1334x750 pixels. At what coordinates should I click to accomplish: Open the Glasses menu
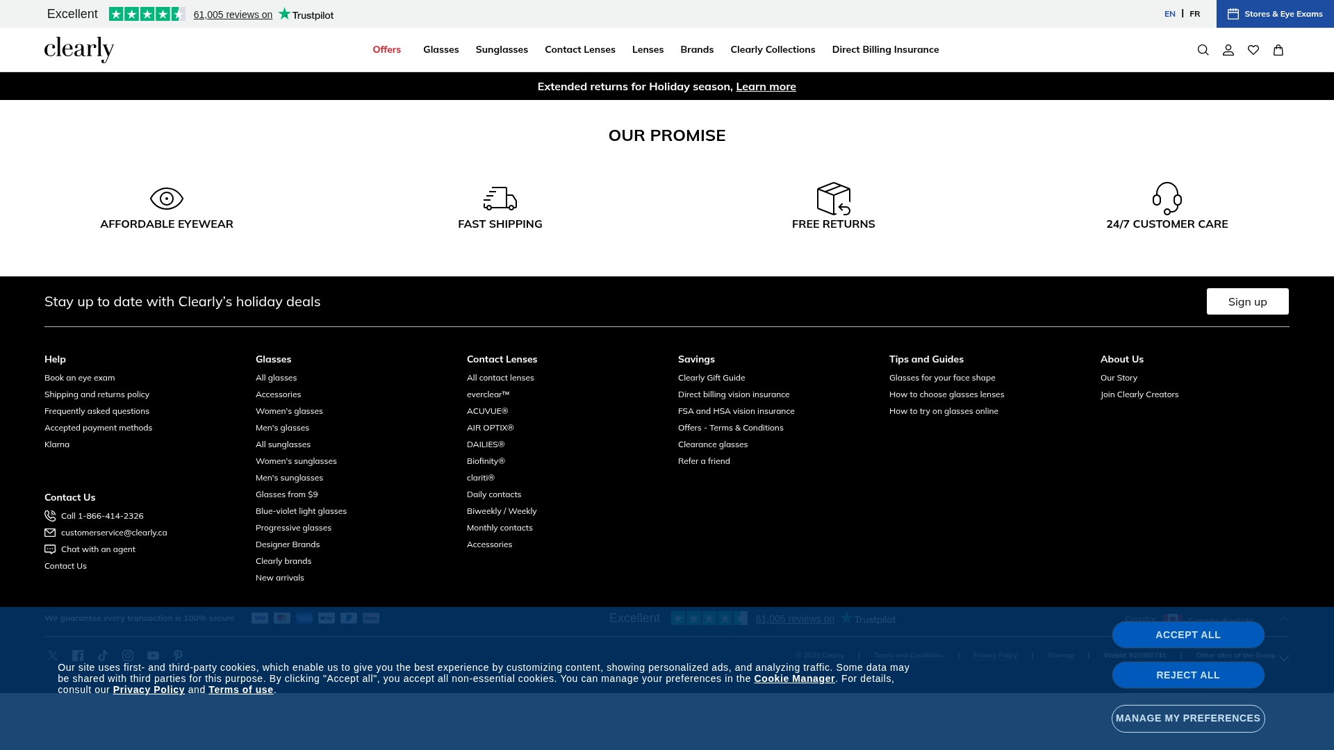[x=441, y=50]
